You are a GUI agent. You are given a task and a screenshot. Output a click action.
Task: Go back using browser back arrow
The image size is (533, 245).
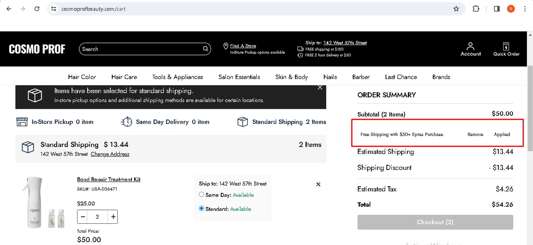pos(9,9)
